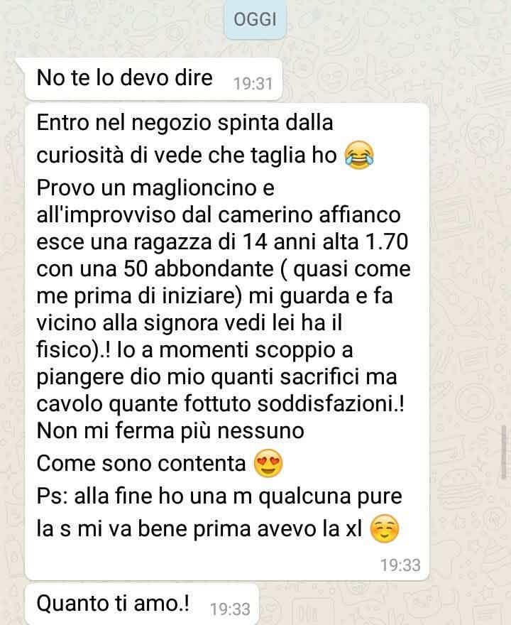The image size is (511, 625).
Task: Tap the text "Provo un maglioncino e"
Action: 155,188
